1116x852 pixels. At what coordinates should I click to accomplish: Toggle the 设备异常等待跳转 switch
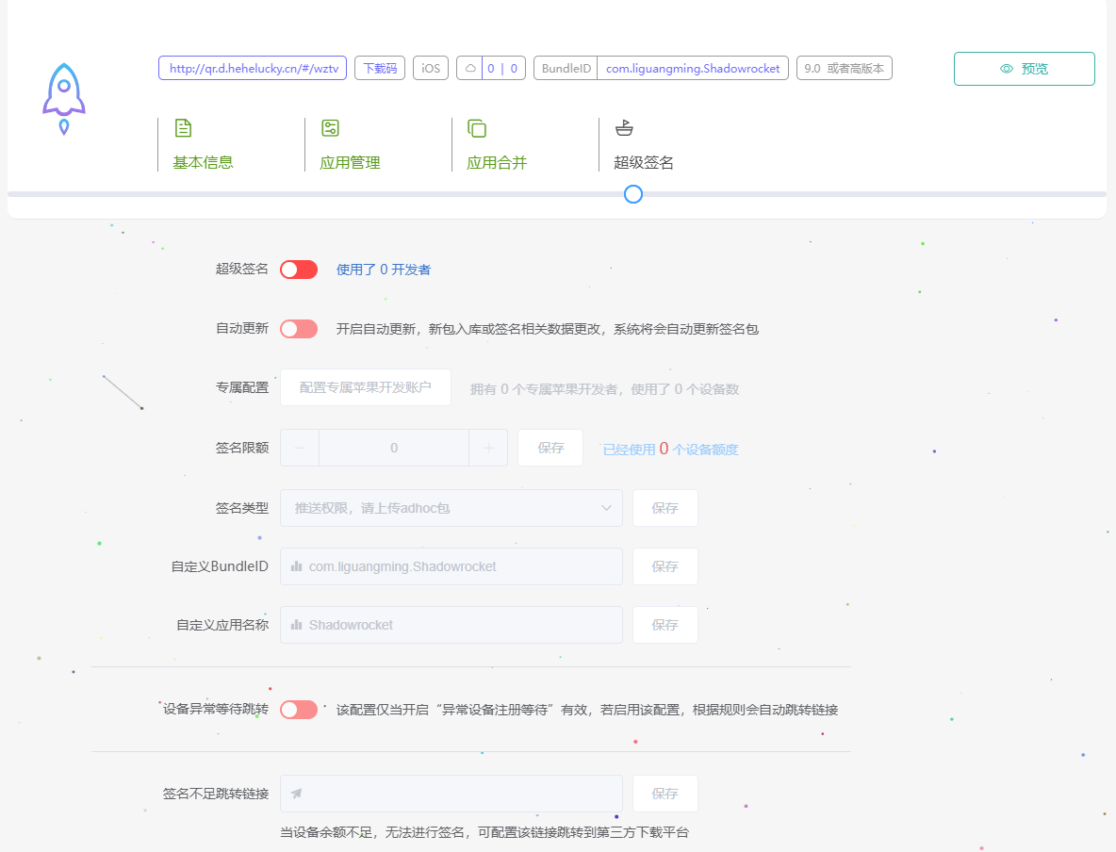pyautogui.click(x=299, y=710)
